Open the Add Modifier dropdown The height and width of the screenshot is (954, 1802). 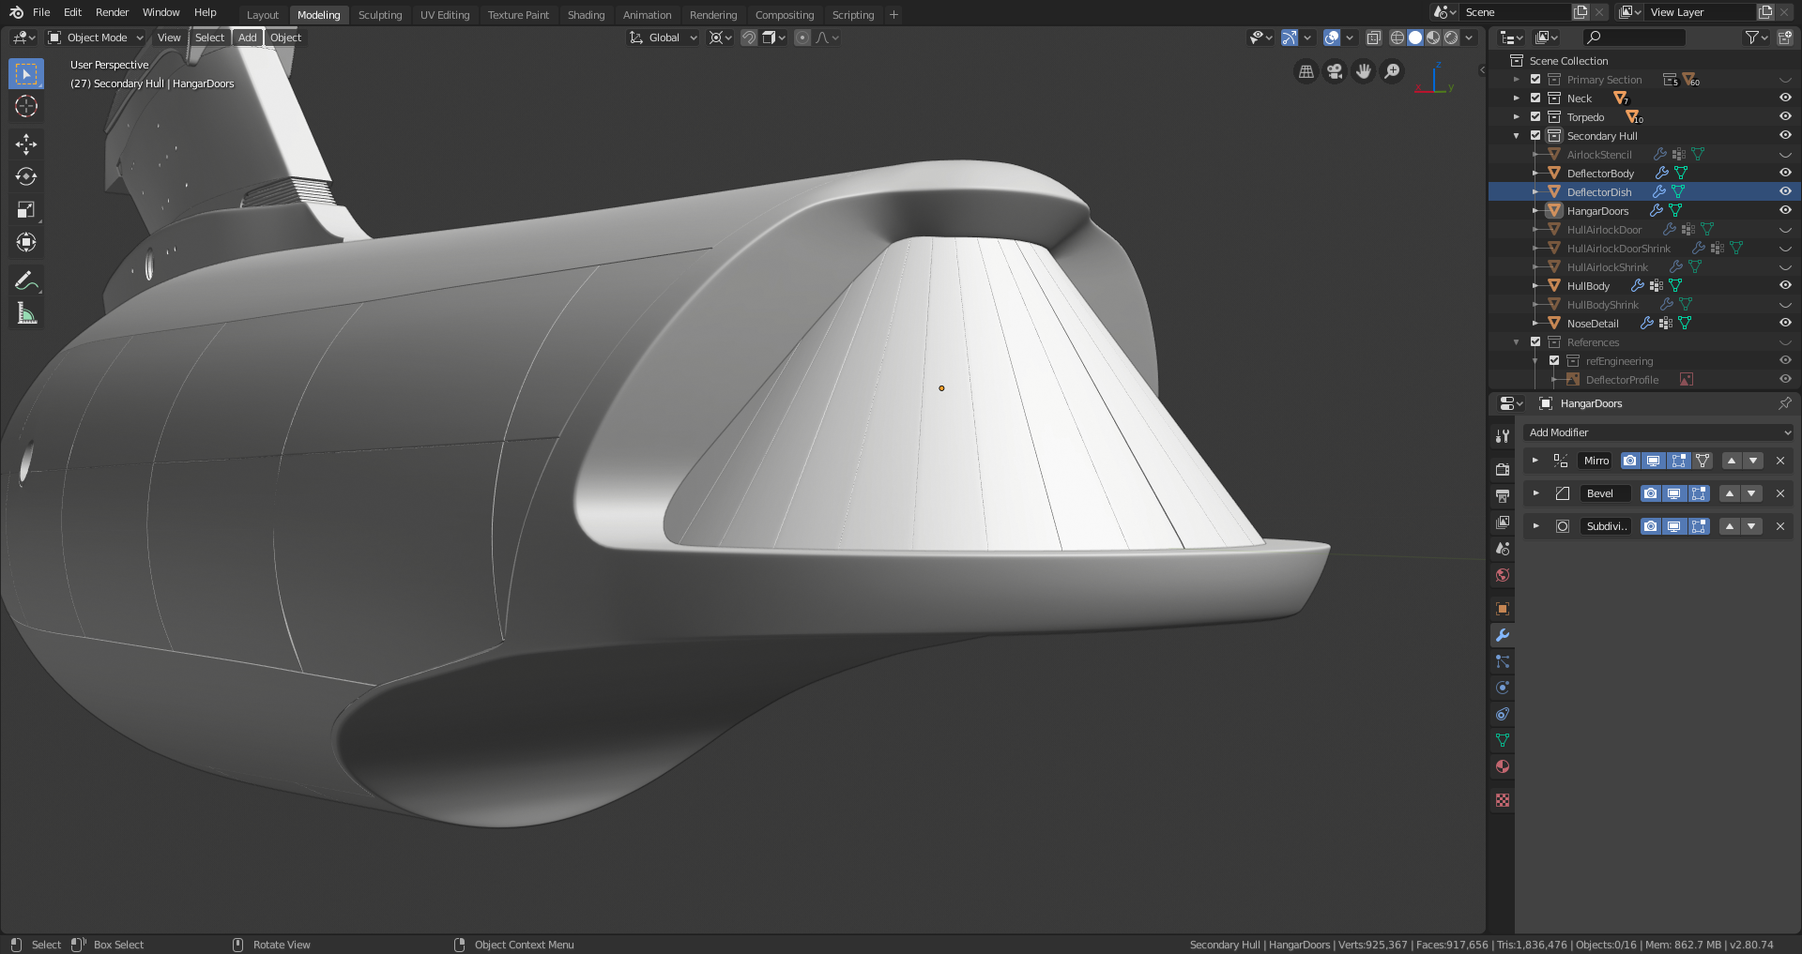point(1657,432)
